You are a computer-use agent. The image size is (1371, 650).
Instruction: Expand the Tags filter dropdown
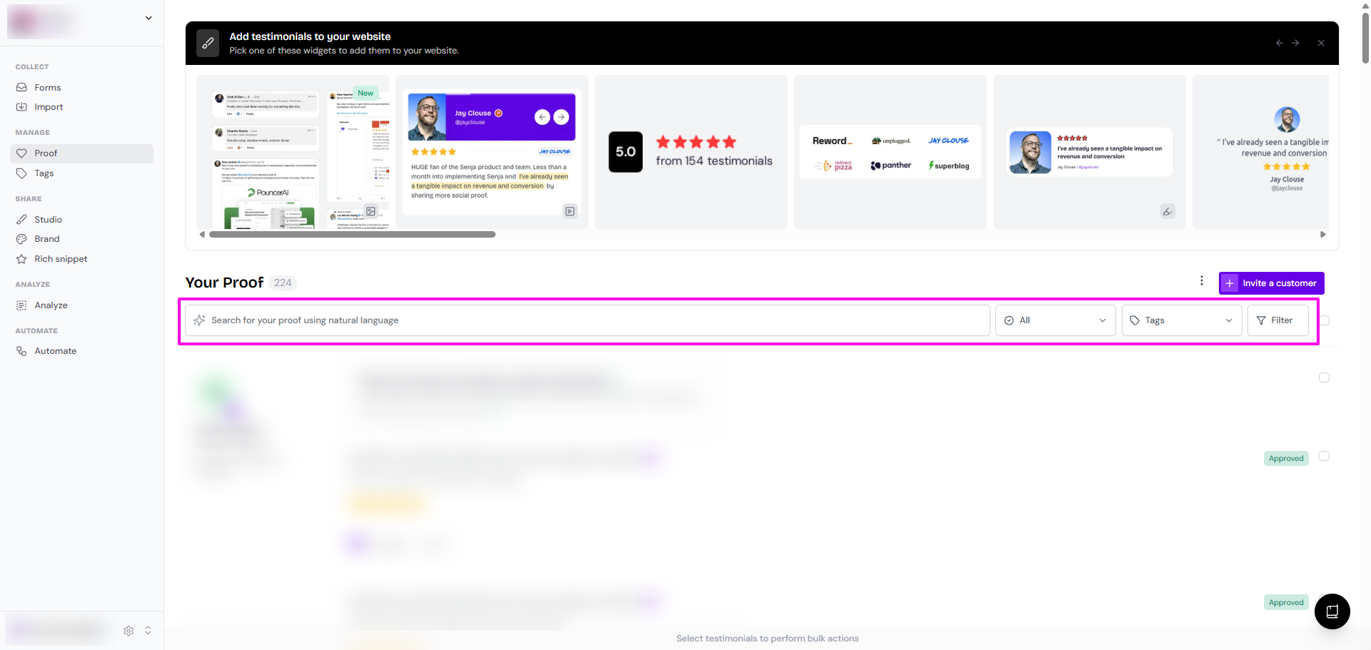point(1181,320)
